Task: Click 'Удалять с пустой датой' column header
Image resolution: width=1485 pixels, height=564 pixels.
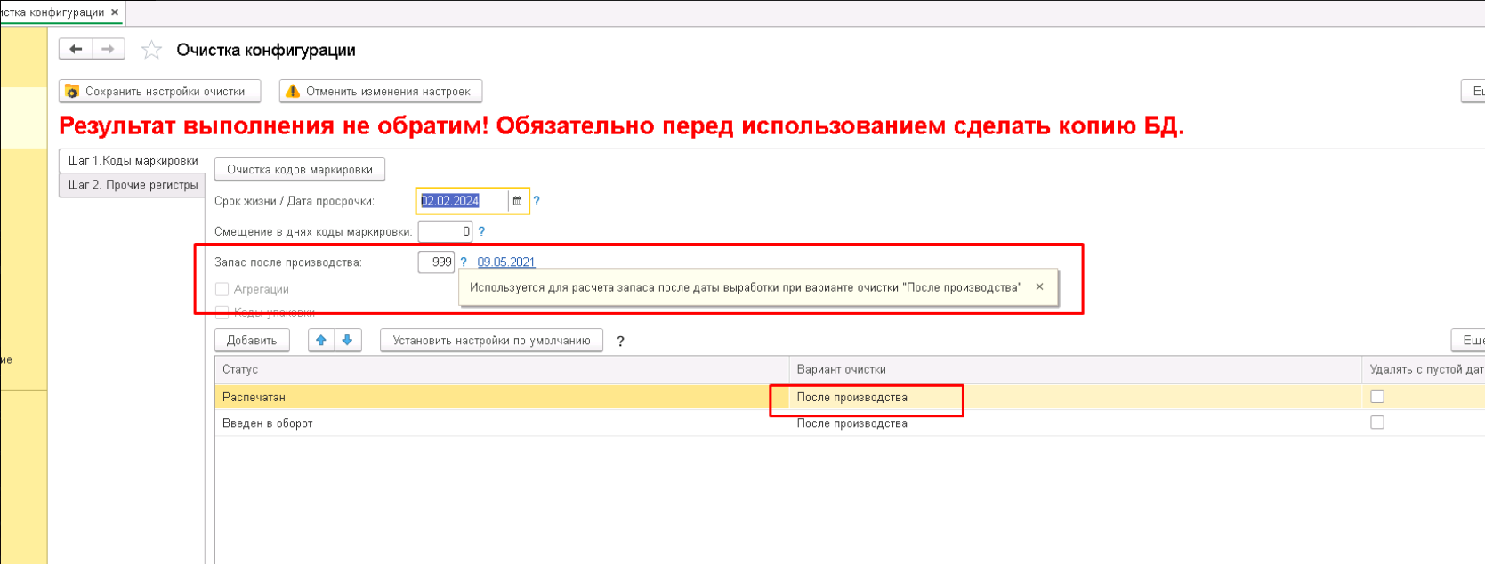Action: tap(1424, 369)
